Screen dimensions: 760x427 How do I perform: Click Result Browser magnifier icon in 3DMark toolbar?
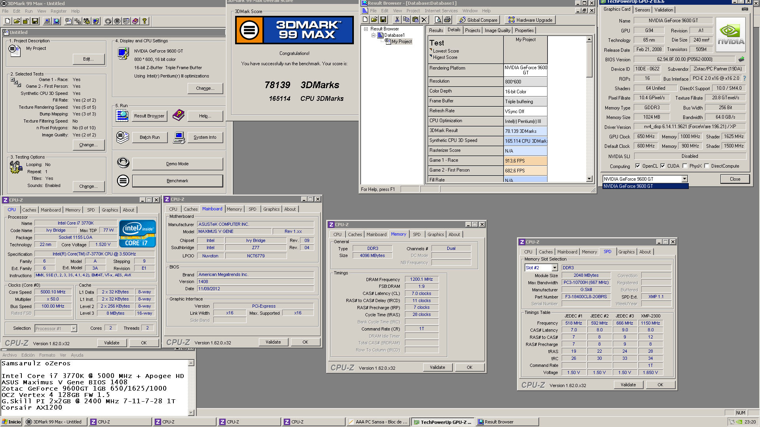point(56,21)
